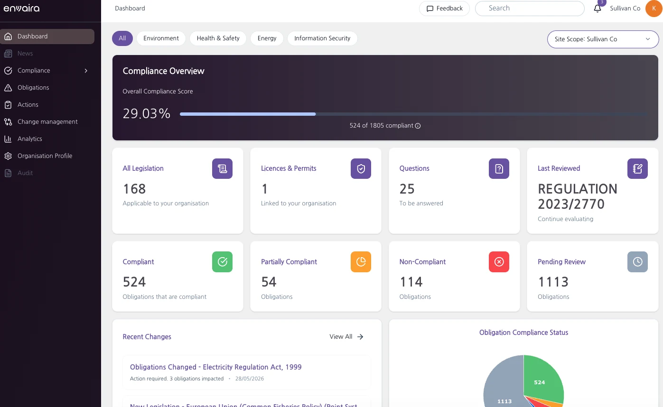Click the orange Partially Compliant icon
Screen dimensions: 663x407
361,262
